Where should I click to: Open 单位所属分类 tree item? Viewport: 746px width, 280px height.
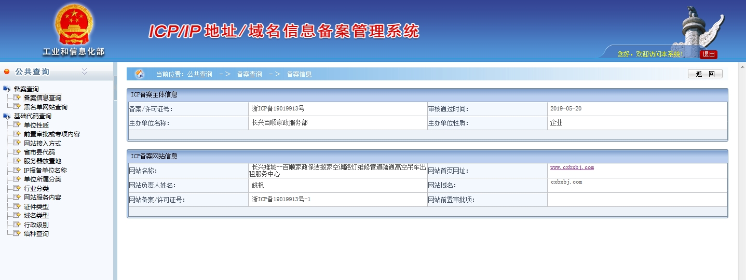(x=43, y=179)
